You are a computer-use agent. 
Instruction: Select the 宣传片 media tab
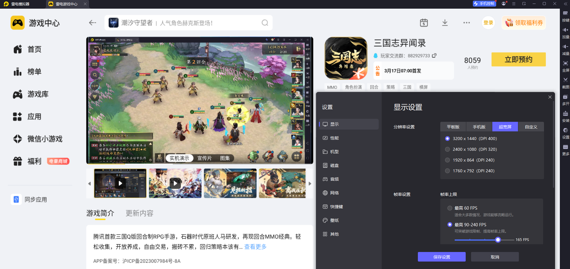pyautogui.click(x=204, y=158)
